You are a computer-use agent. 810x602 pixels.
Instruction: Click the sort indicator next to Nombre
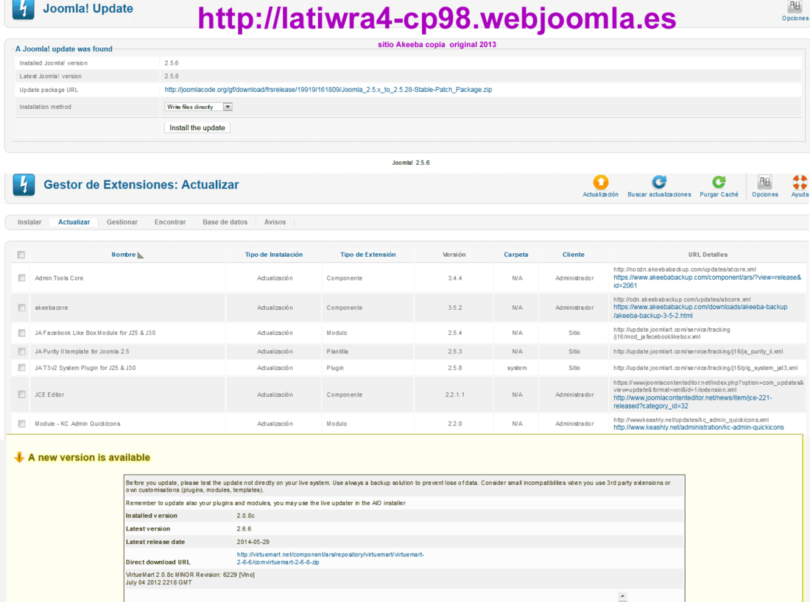pyautogui.click(x=140, y=255)
